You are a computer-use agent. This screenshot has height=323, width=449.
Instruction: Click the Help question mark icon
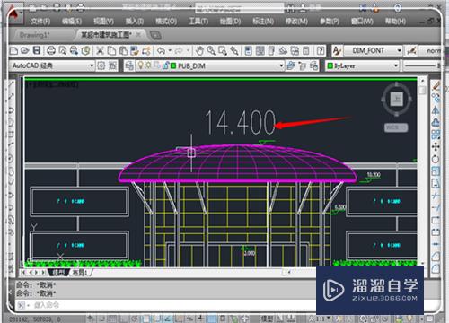(321, 51)
